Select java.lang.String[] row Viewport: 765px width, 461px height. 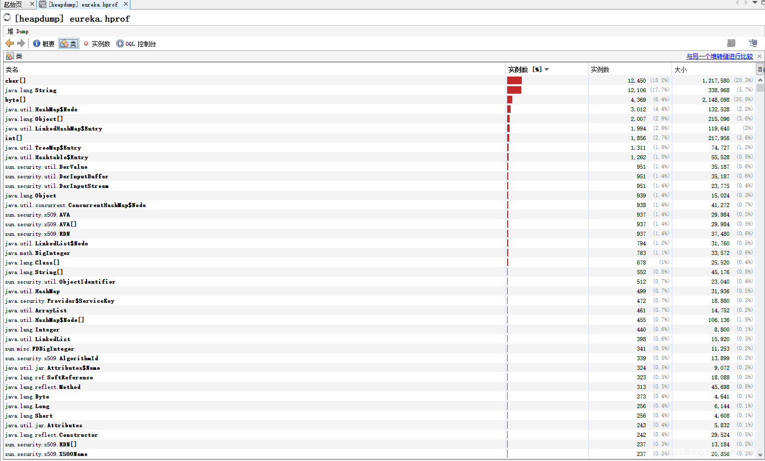point(380,272)
